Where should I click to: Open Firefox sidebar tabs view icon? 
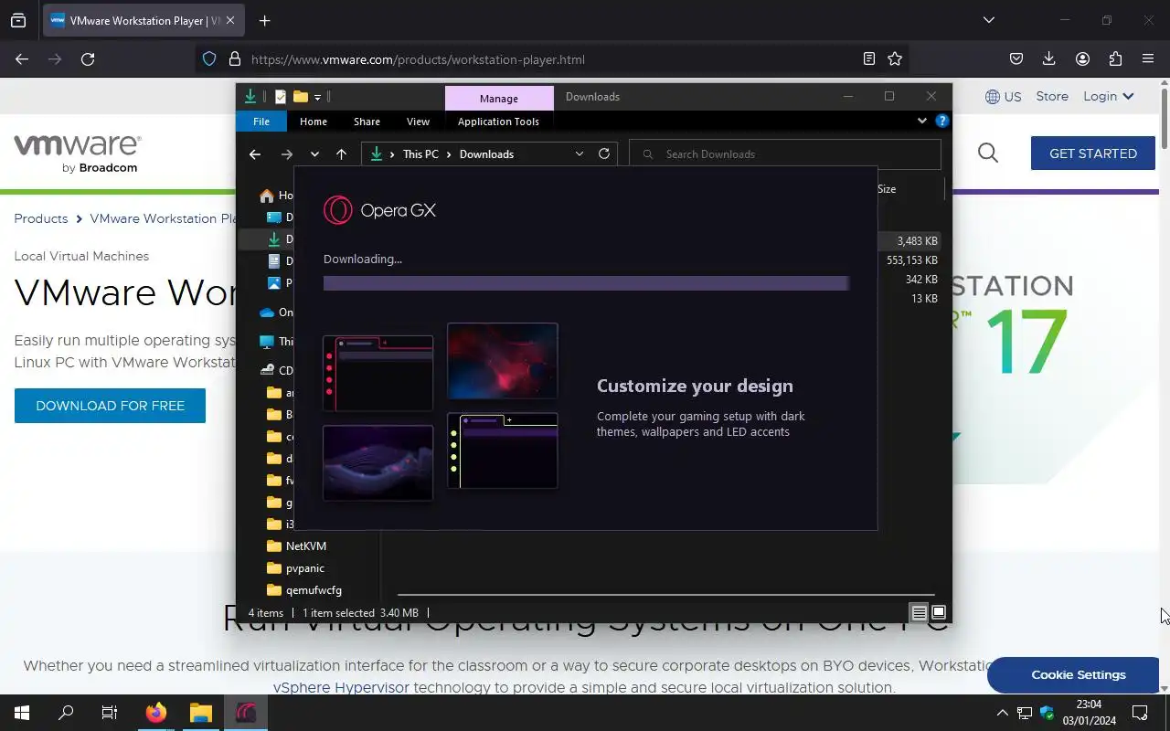point(18,20)
